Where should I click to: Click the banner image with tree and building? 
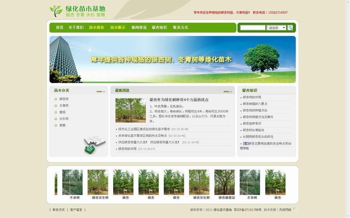(172, 60)
